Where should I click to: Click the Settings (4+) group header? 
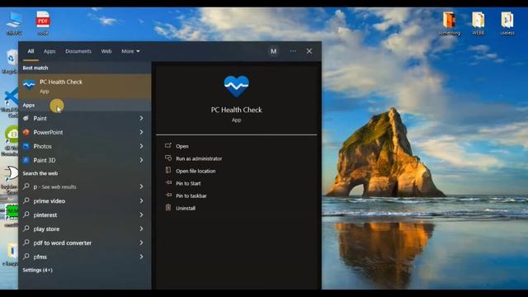[x=37, y=270]
